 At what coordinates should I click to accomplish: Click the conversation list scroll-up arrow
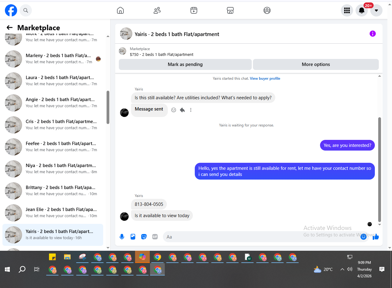point(108,36)
